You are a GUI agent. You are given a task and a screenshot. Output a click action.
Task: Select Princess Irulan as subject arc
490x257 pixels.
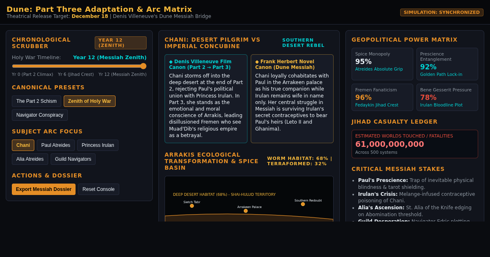point(98,145)
